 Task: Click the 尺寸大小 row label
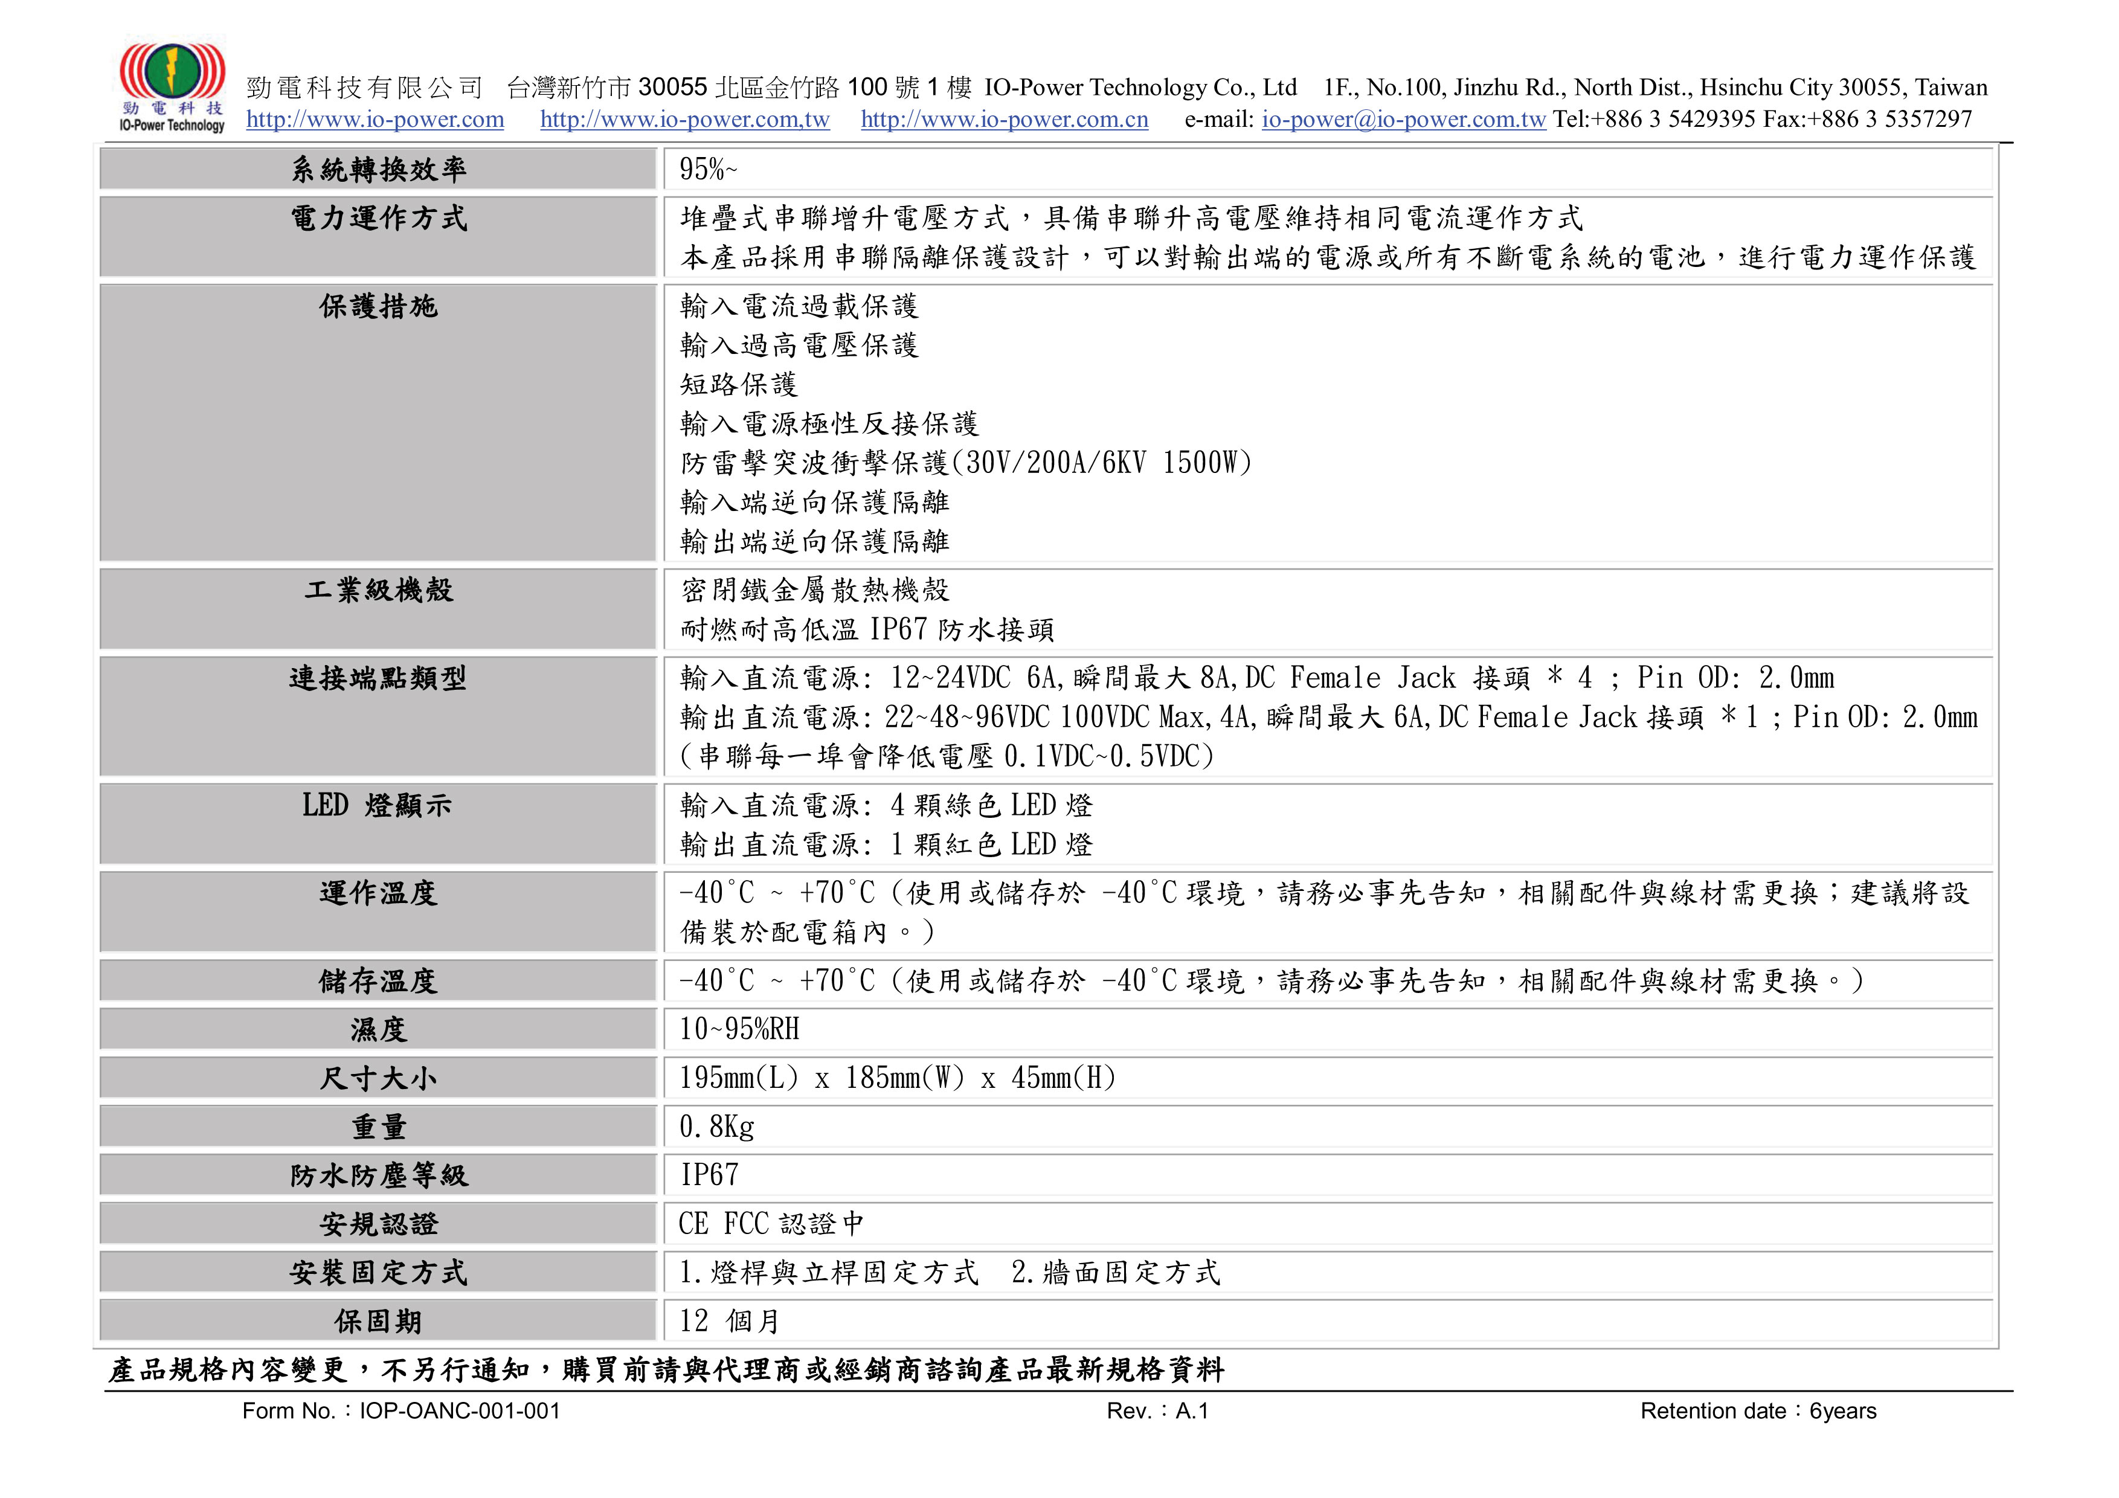pyautogui.click(x=378, y=1079)
